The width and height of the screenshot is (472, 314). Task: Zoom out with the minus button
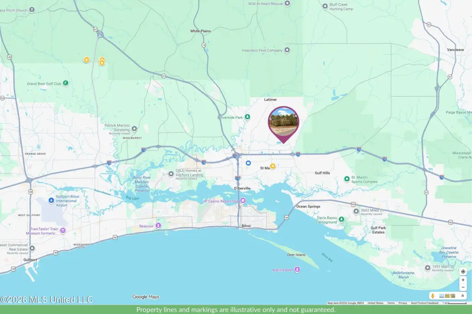click(x=463, y=287)
